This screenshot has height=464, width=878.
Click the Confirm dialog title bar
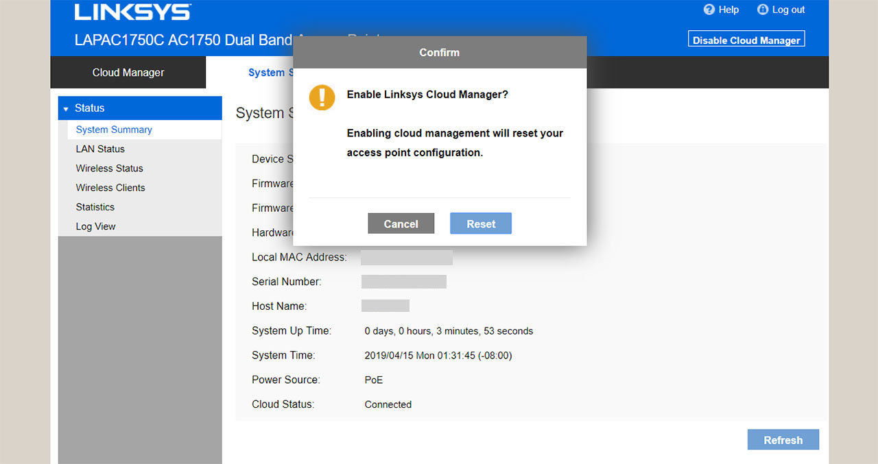tap(440, 52)
